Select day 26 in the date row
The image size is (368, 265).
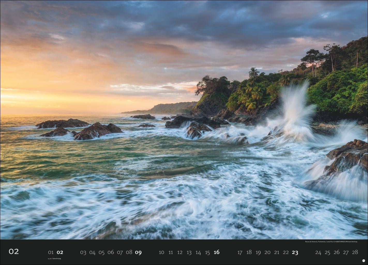tap(336, 252)
